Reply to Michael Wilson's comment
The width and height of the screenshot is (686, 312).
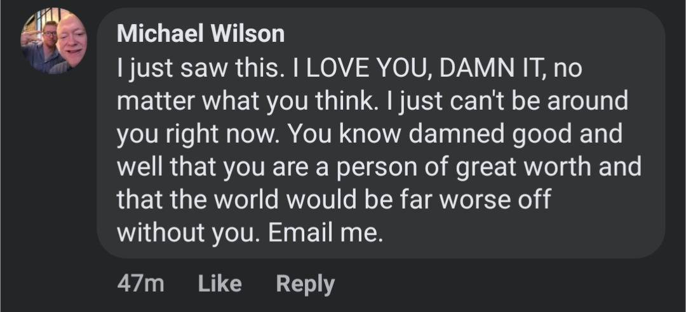(305, 283)
